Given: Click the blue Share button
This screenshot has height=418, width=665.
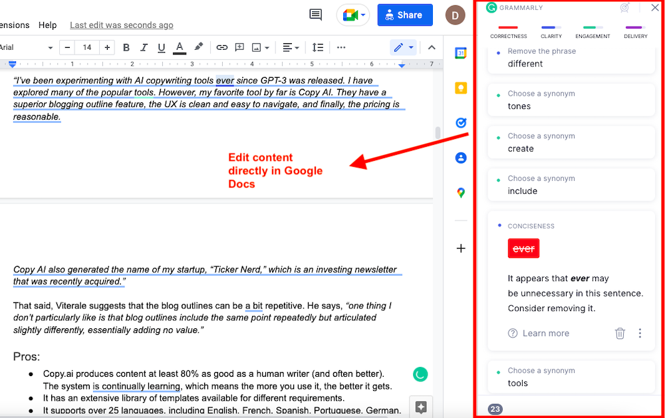Looking at the screenshot, I should (405, 15).
